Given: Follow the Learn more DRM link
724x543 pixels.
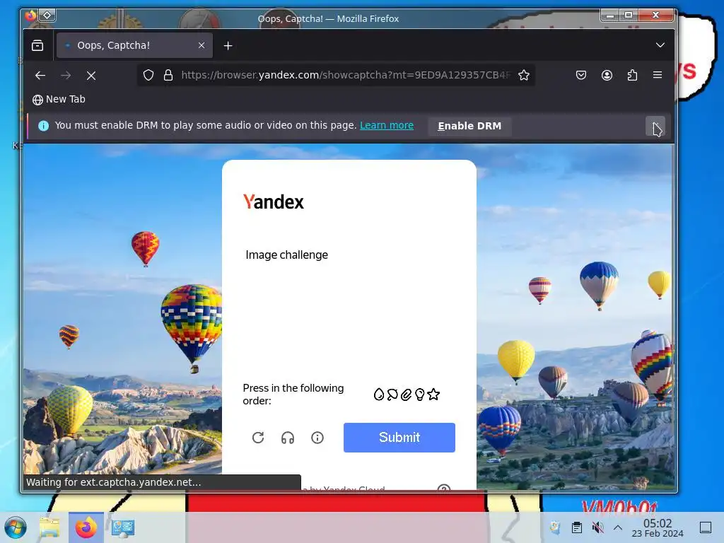Looking at the screenshot, I should (x=387, y=126).
